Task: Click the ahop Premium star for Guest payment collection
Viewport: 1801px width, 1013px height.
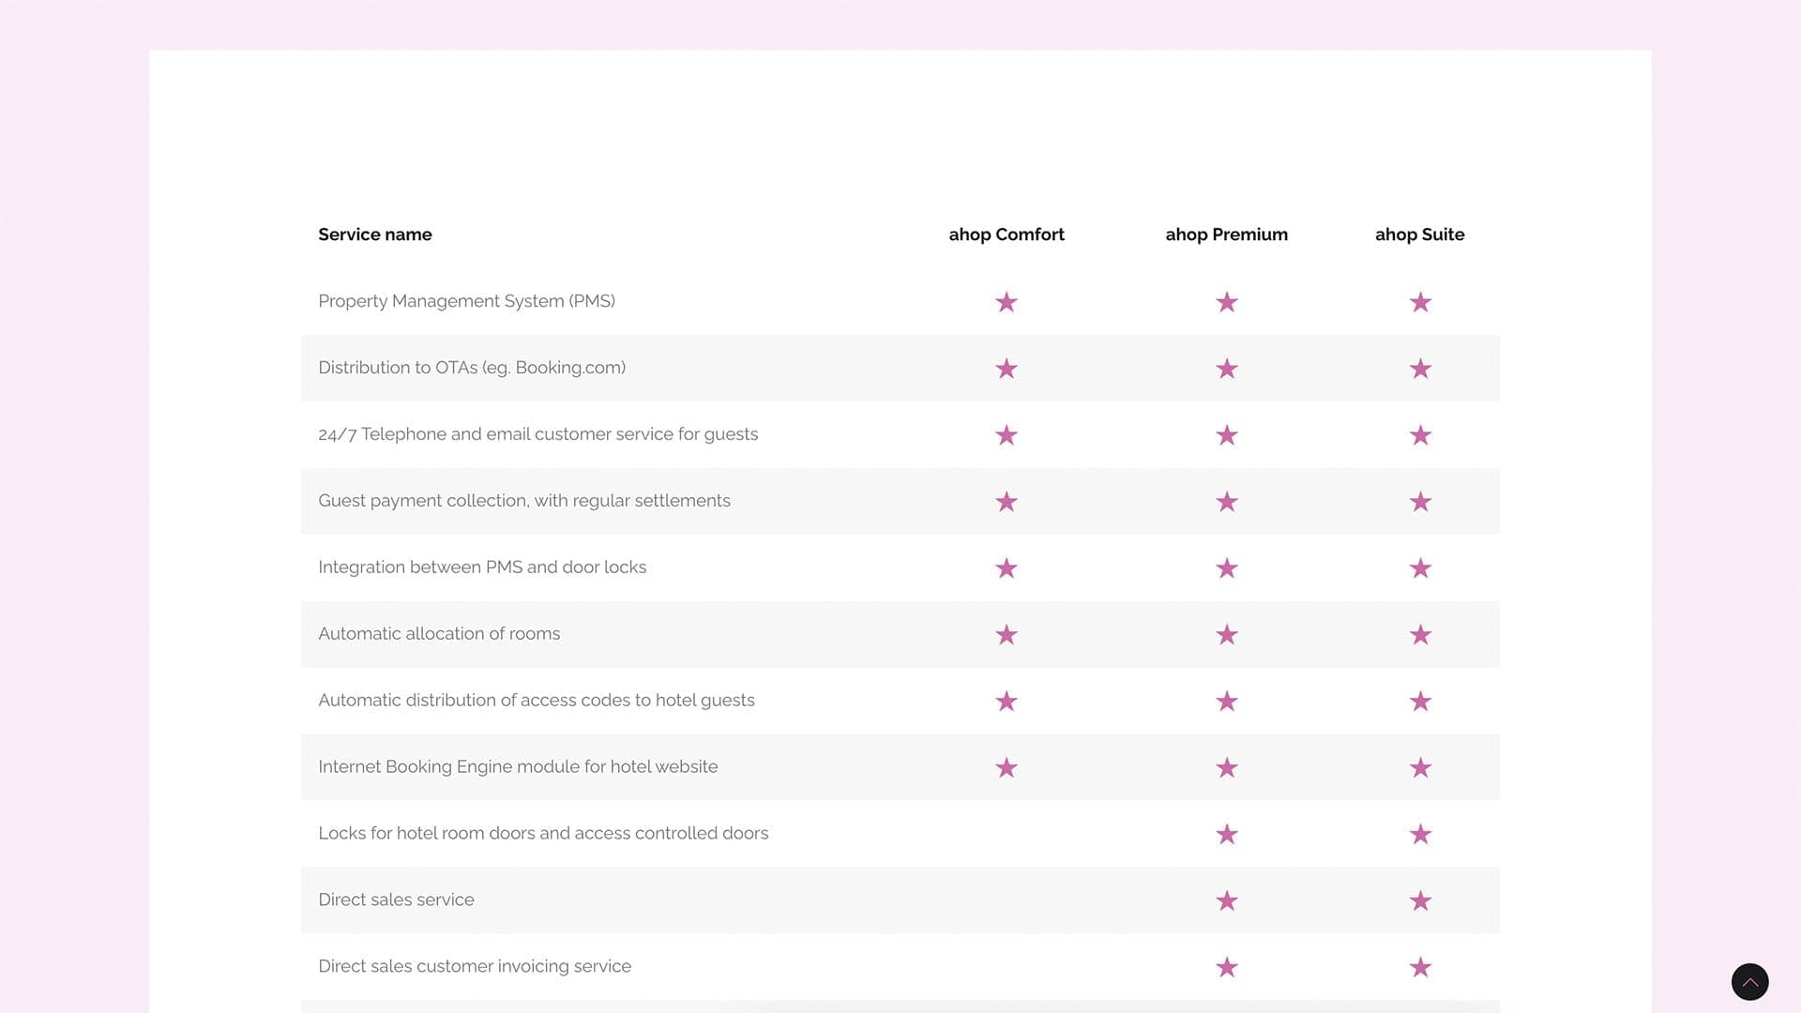Action: click(x=1227, y=502)
